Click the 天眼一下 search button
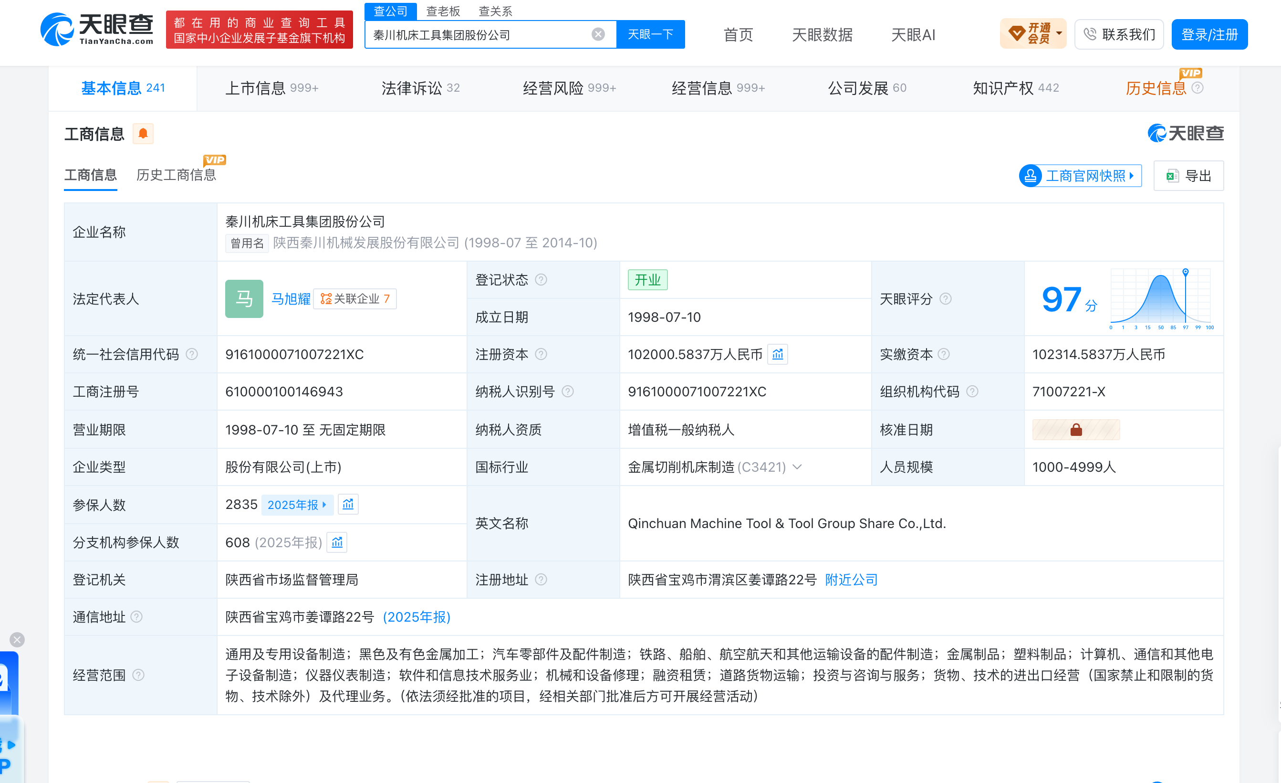Viewport: 1281px width, 783px height. (x=650, y=34)
